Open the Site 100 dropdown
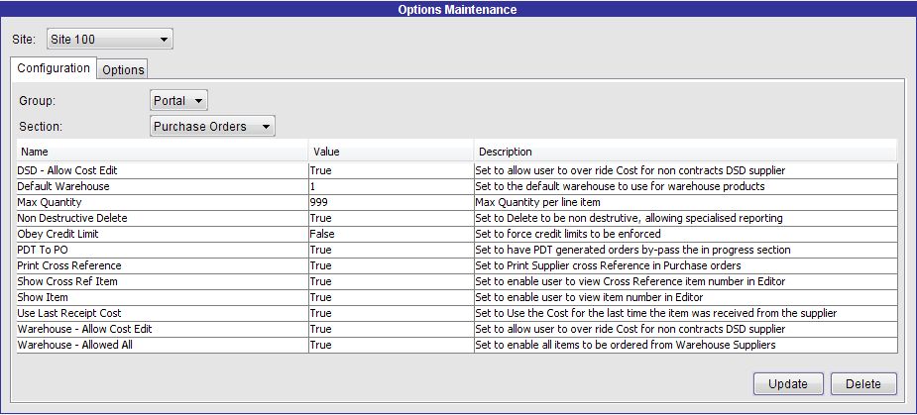 point(110,40)
